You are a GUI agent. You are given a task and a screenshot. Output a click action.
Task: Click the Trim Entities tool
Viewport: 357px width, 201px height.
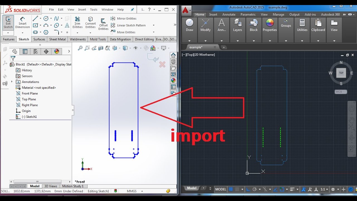(x=78, y=23)
